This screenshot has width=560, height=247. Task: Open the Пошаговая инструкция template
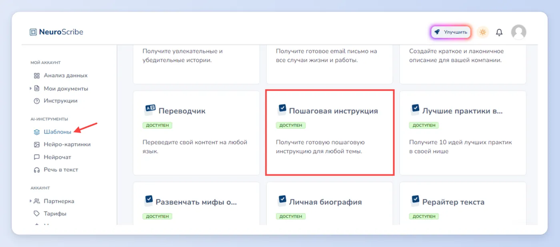pyautogui.click(x=330, y=132)
